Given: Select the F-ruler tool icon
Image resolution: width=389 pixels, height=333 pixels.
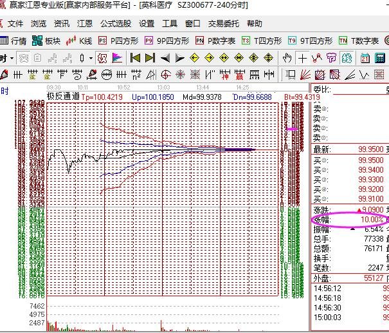Looking at the screenshot, I should click(x=62, y=74).
